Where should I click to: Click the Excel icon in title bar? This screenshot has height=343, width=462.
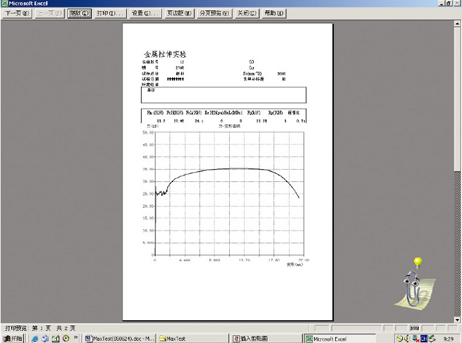(x=5, y=4)
